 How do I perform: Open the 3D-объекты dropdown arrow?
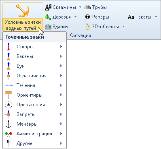coord(123,26)
